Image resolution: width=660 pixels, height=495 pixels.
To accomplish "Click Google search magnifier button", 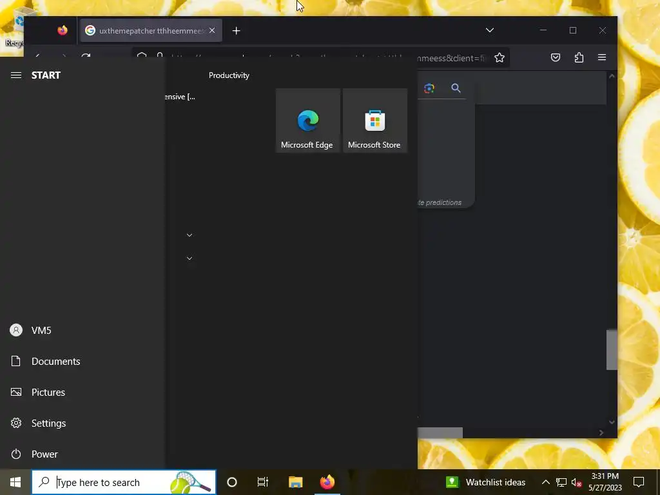I will click(x=456, y=88).
